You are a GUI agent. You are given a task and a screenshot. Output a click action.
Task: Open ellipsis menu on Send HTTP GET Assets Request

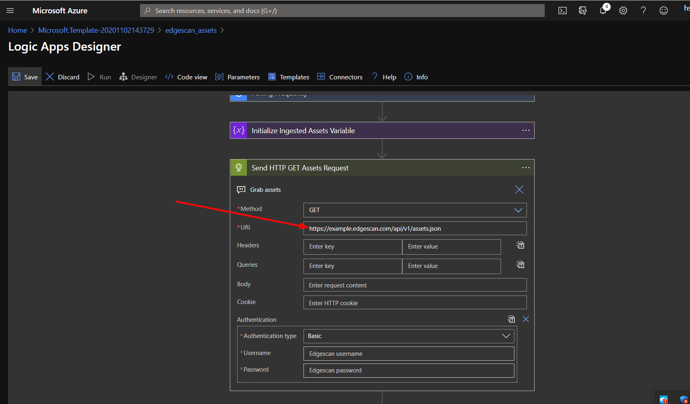pyautogui.click(x=526, y=168)
